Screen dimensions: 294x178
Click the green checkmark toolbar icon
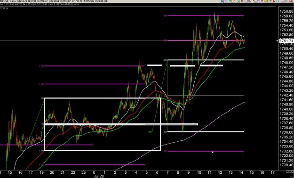(230, 1)
